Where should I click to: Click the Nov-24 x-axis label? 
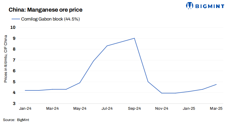(162, 109)
